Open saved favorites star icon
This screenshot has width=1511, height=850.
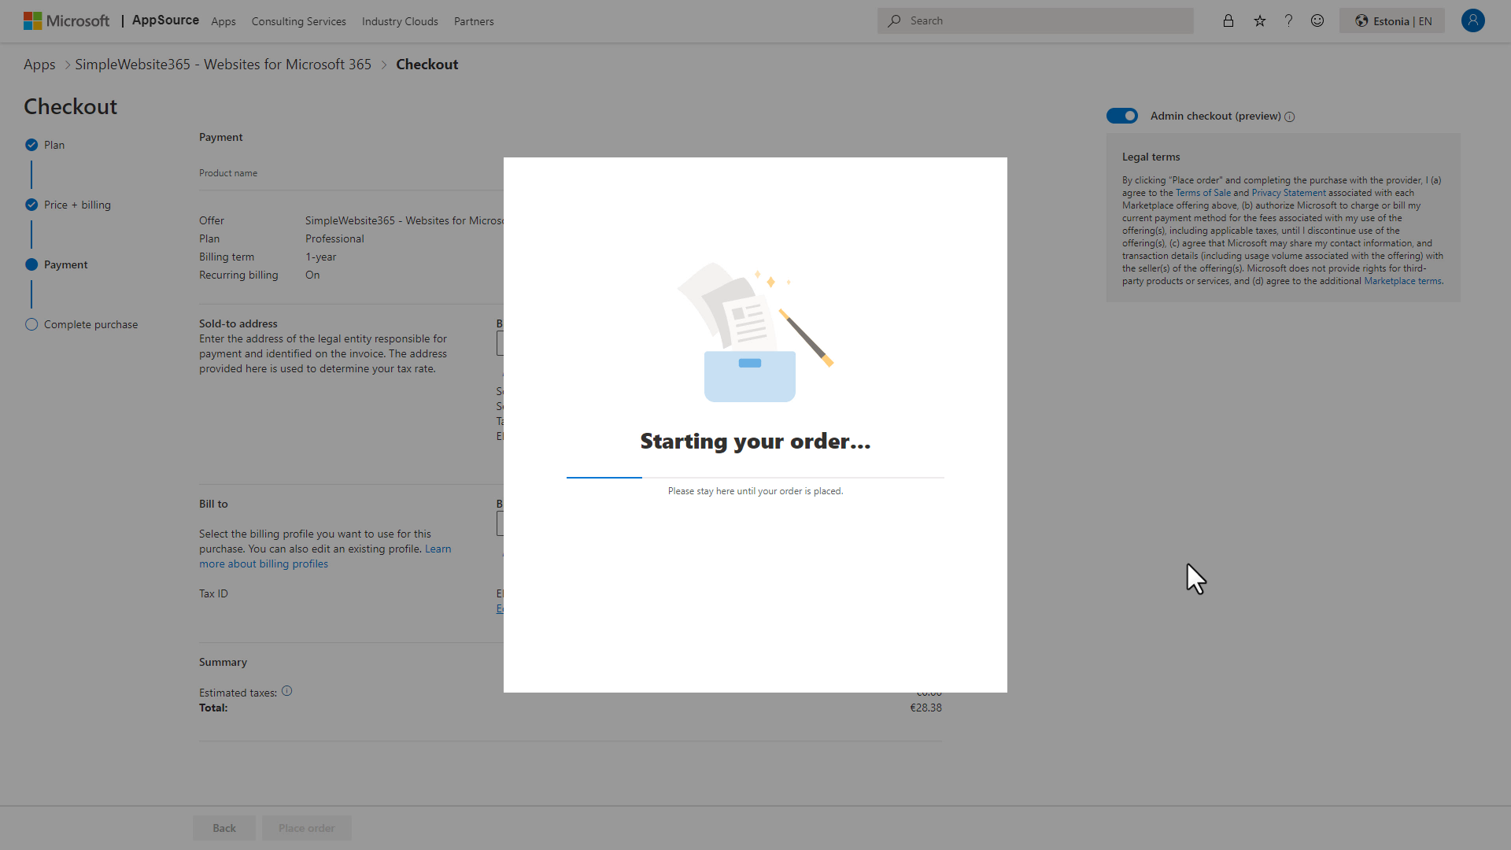tap(1259, 21)
